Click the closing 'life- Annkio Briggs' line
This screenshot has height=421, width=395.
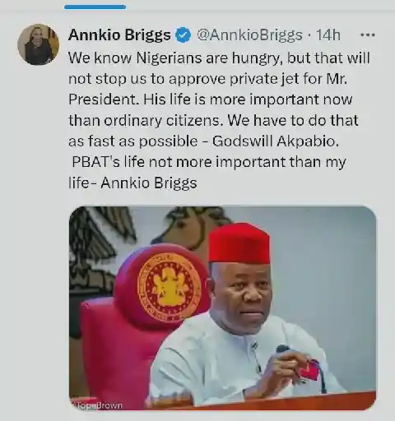[132, 183]
